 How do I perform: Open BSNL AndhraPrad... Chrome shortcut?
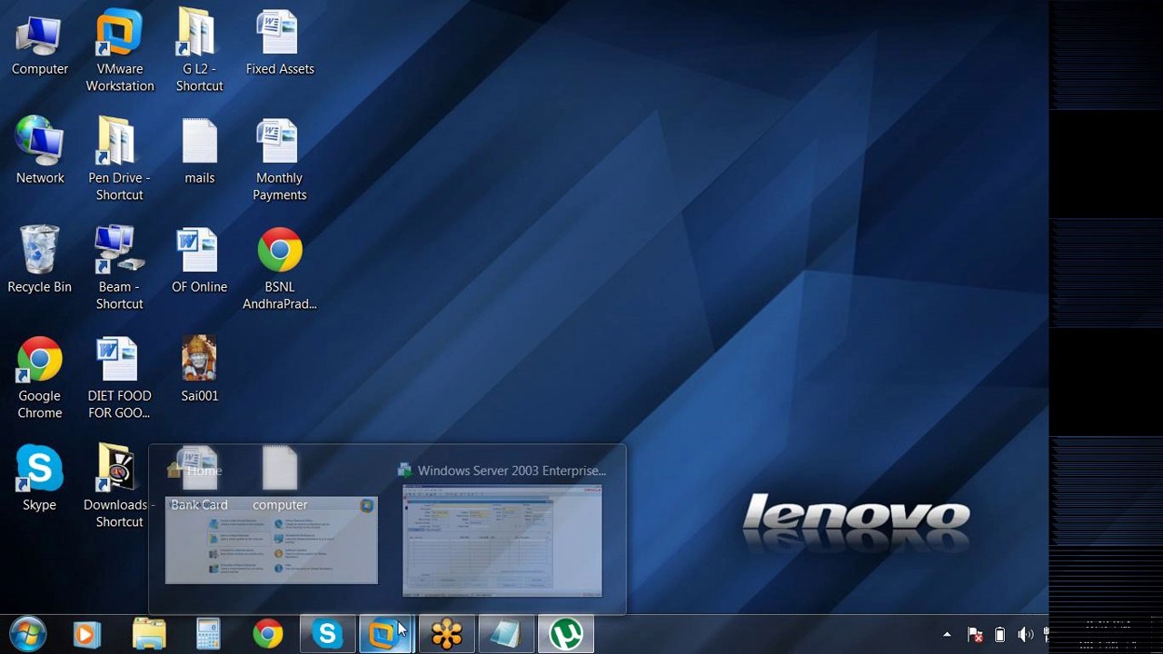tap(279, 269)
